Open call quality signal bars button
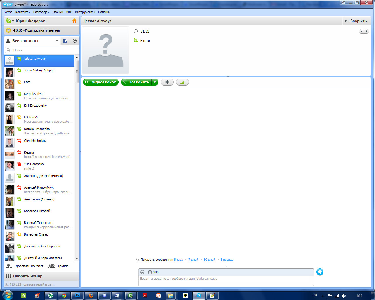This screenshot has width=375, height=300. [183, 82]
